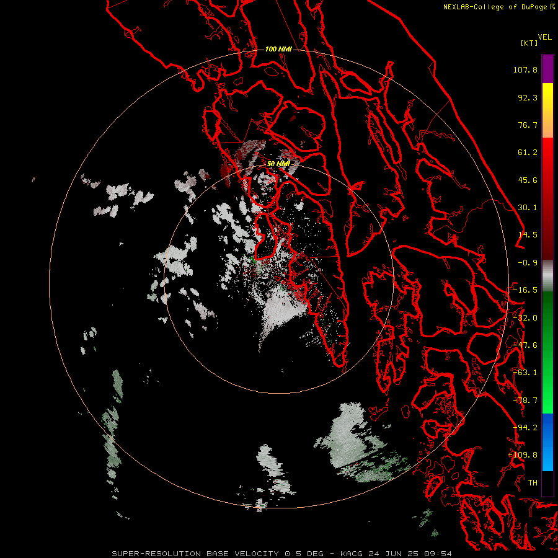Click the -0.9 velocity scale value
The height and width of the screenshot is (558, 558).
coord(528,263)
